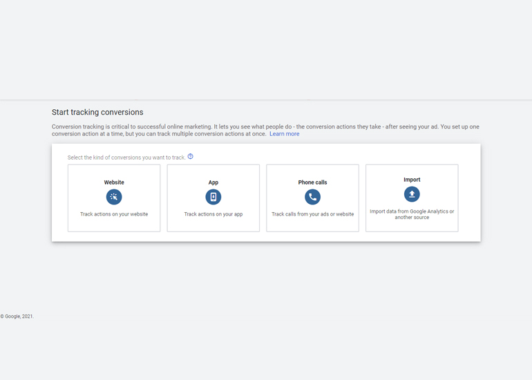
Task: Click the Phone calls handset icon
Action: (312, 197)
